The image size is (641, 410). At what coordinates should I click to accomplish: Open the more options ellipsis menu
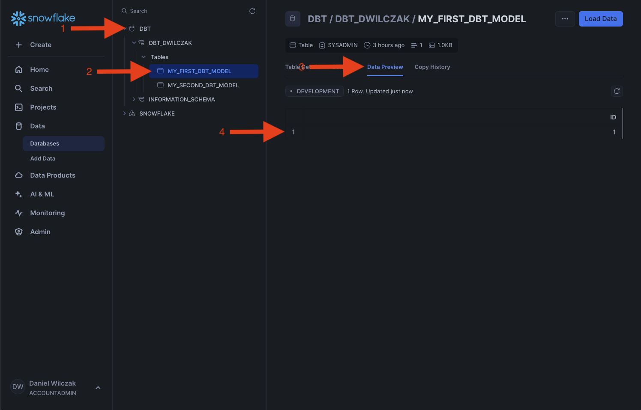[565, 19]
